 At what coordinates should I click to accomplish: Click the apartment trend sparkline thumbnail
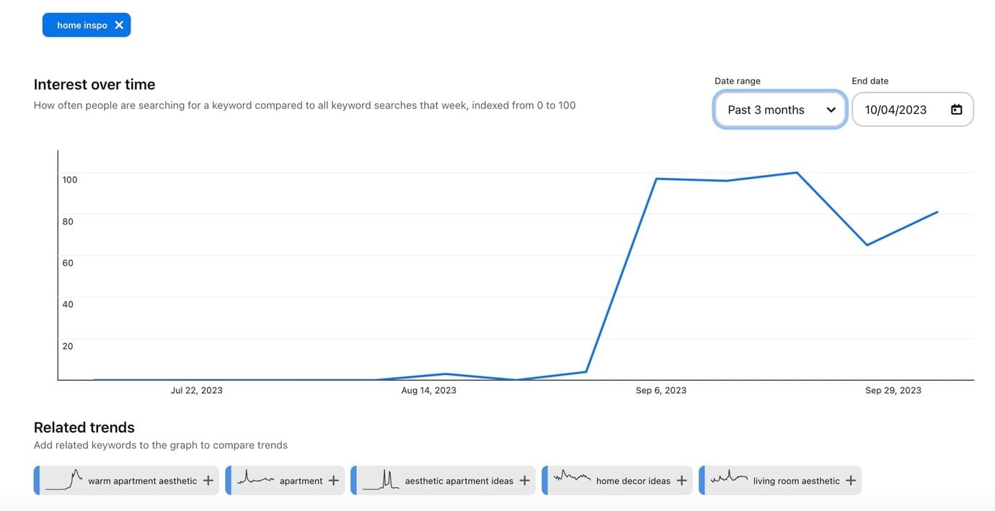256,478
